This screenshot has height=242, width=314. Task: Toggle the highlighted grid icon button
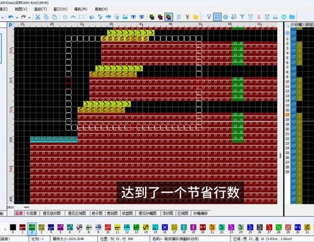217,17
